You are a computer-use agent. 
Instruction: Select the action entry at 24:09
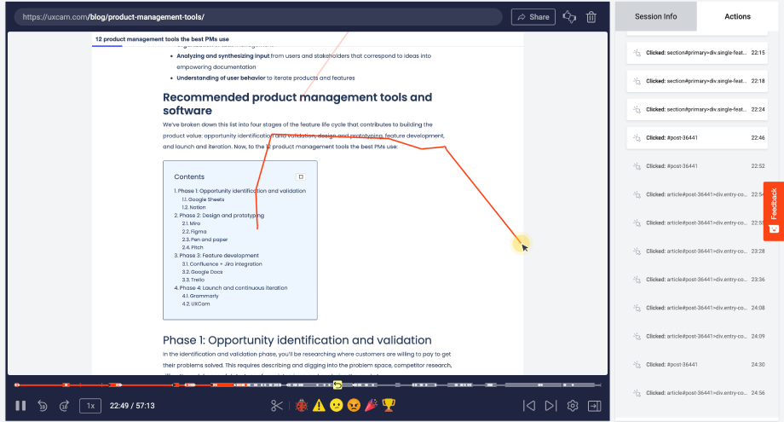pos(697,336)
